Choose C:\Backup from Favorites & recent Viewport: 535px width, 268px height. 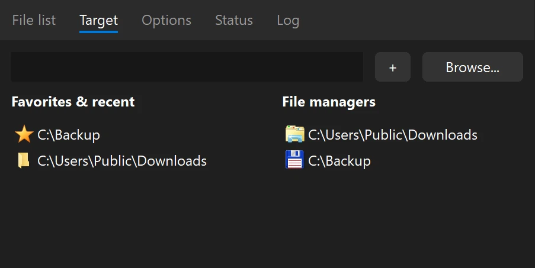(x=69, y=135)
